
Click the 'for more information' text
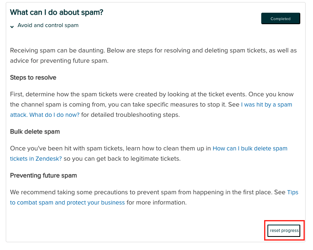click(156, 202)
